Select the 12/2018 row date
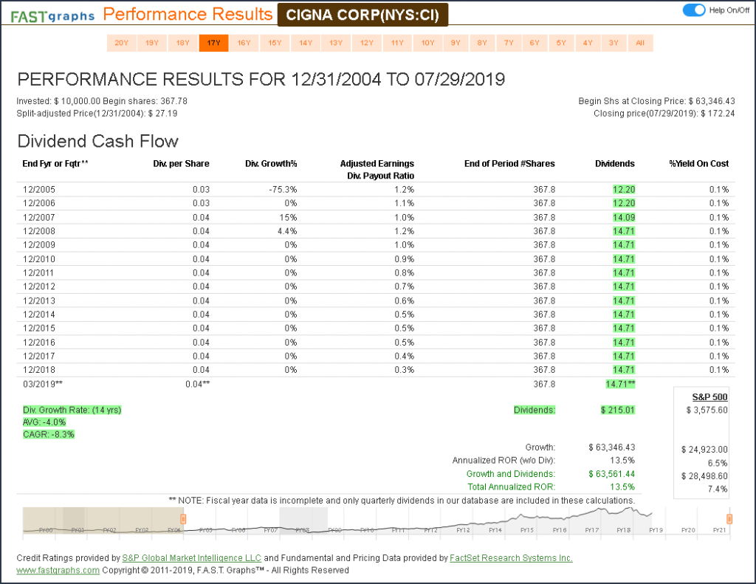The width and height of the screenshot is (756, 584). 39,370
